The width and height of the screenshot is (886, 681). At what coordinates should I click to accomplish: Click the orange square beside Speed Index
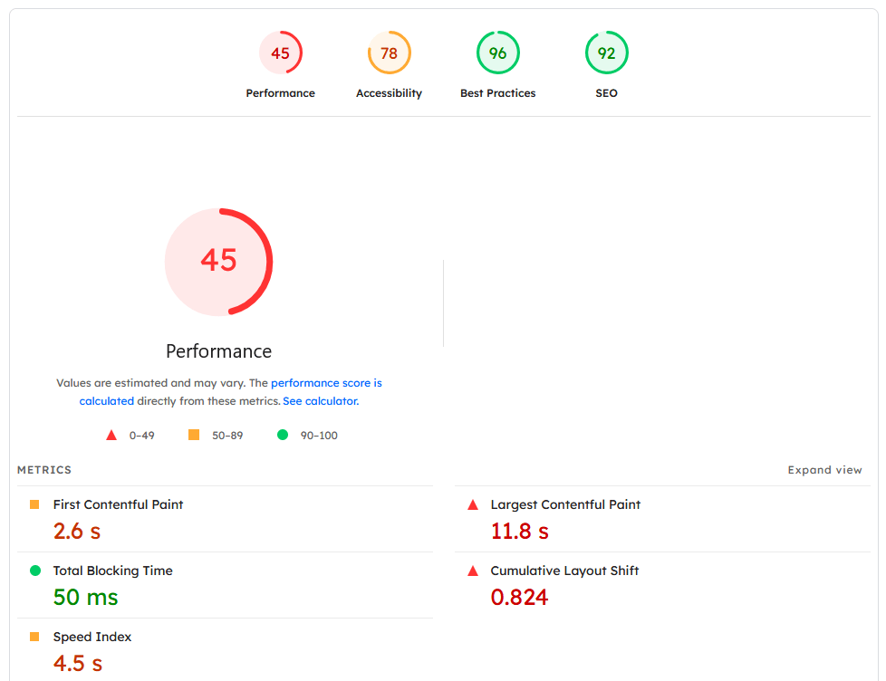(35, 637)
